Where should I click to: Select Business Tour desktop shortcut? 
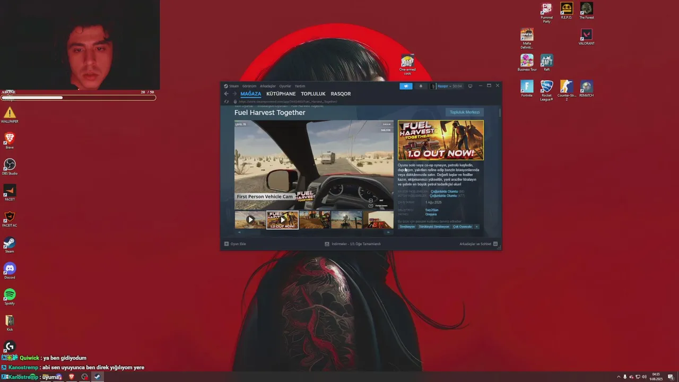coord(527,63)
